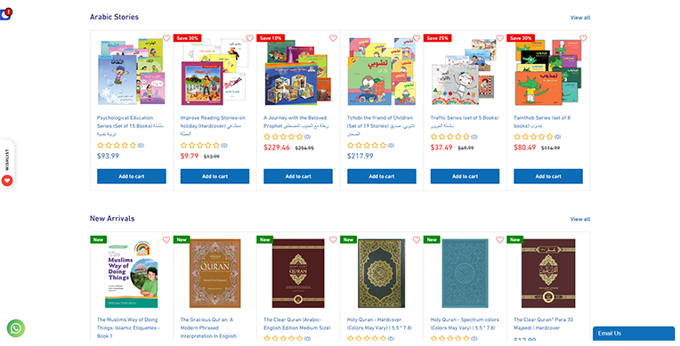Toggle wishlist heart on Muslims Way book

[166, 240]
